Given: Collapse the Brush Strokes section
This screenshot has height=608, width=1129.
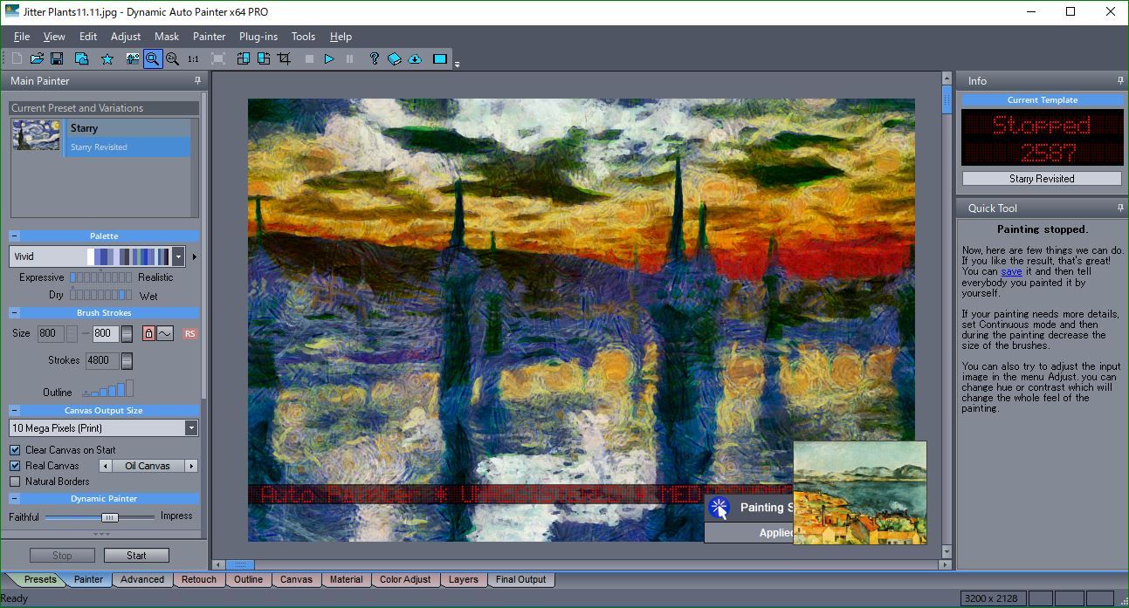Looking at the screenshot, I should tap(15, 312).
